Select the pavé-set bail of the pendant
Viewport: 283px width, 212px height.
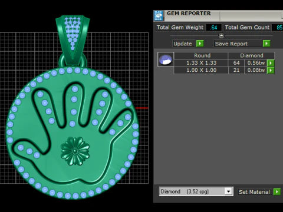tap(73, 39)
